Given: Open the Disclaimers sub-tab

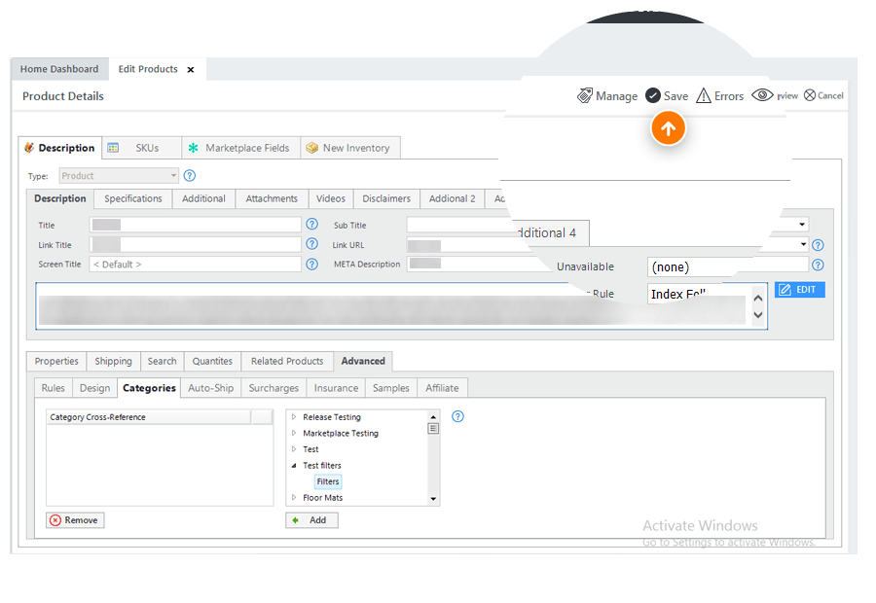Looking at the screenshot, I should (386, 198).
